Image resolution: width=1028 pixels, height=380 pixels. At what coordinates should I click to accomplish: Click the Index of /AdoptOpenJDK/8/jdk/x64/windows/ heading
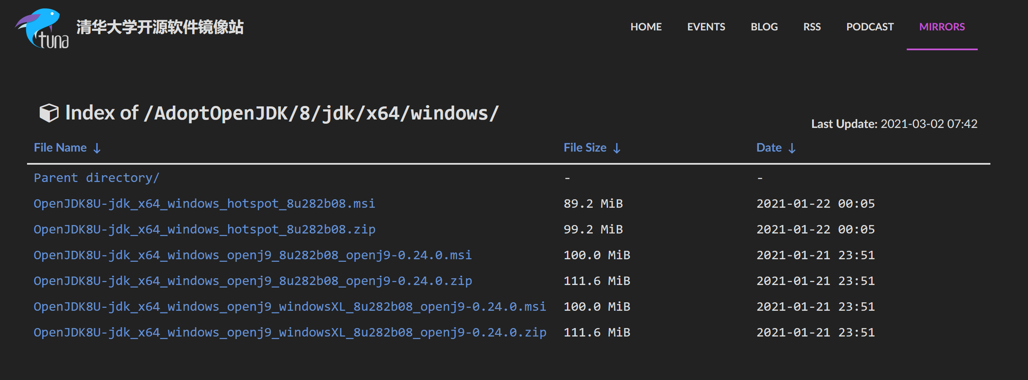coord(282,113)
